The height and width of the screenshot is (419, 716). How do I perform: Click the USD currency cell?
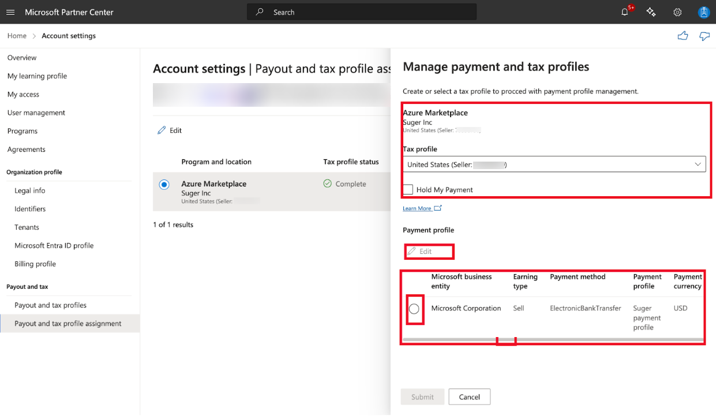[x=680, y=309]
